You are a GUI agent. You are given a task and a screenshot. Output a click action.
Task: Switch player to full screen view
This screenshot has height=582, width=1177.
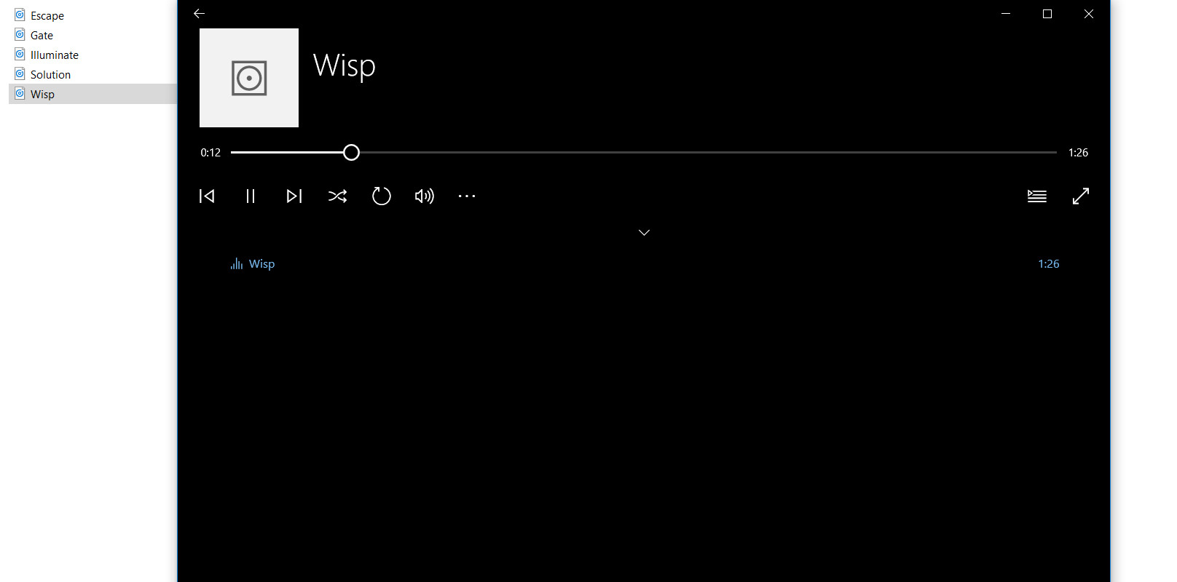1081,196
